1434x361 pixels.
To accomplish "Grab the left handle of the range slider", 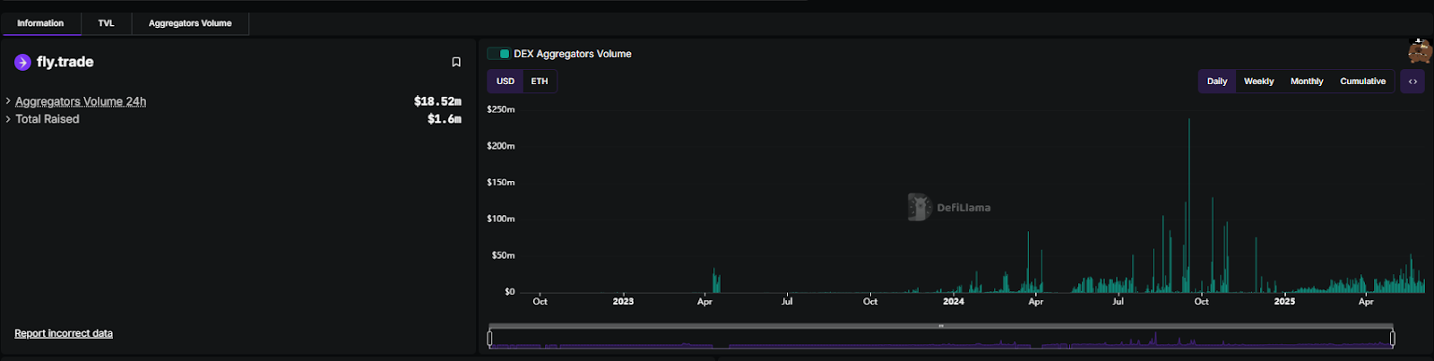I will (x=489, y=338).
